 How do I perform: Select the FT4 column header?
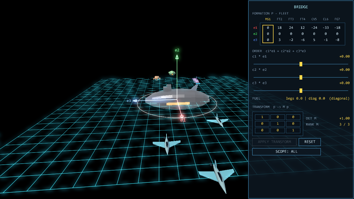303,19
